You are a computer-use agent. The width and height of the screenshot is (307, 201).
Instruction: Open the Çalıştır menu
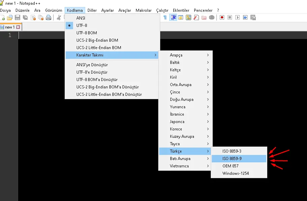coord(162,10)
